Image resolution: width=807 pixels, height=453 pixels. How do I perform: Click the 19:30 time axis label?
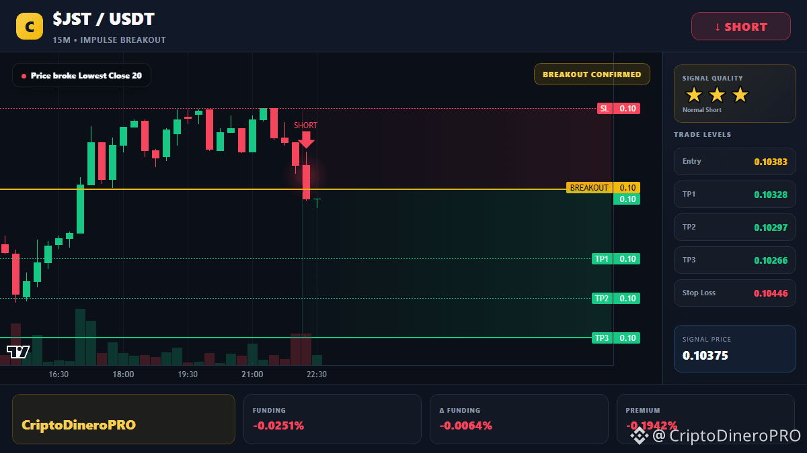pyautogui.click(x=188, y=374)
